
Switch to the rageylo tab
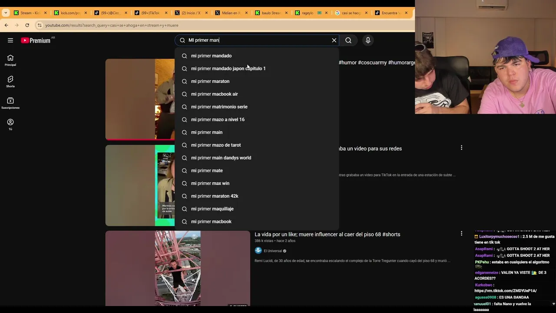311,13
